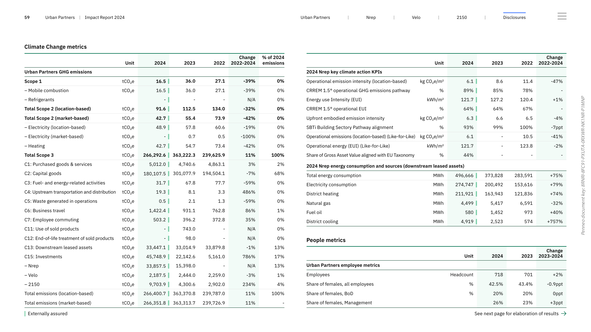Click the '– Heating' row label
Viewport: 591px width, 332px height.
pyautogui.click(x=35, y=146)
